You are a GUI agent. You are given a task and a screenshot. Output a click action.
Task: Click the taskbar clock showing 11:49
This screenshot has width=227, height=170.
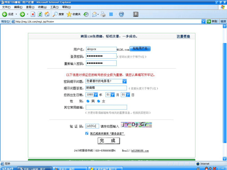(x=221, y=169)
